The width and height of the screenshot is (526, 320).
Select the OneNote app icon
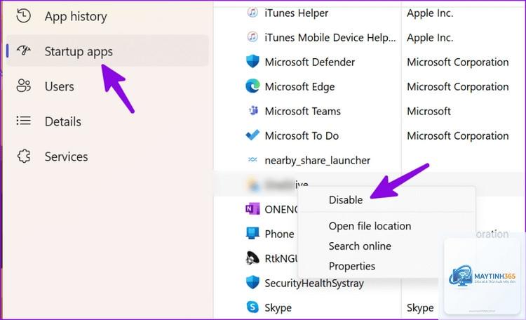252,209
